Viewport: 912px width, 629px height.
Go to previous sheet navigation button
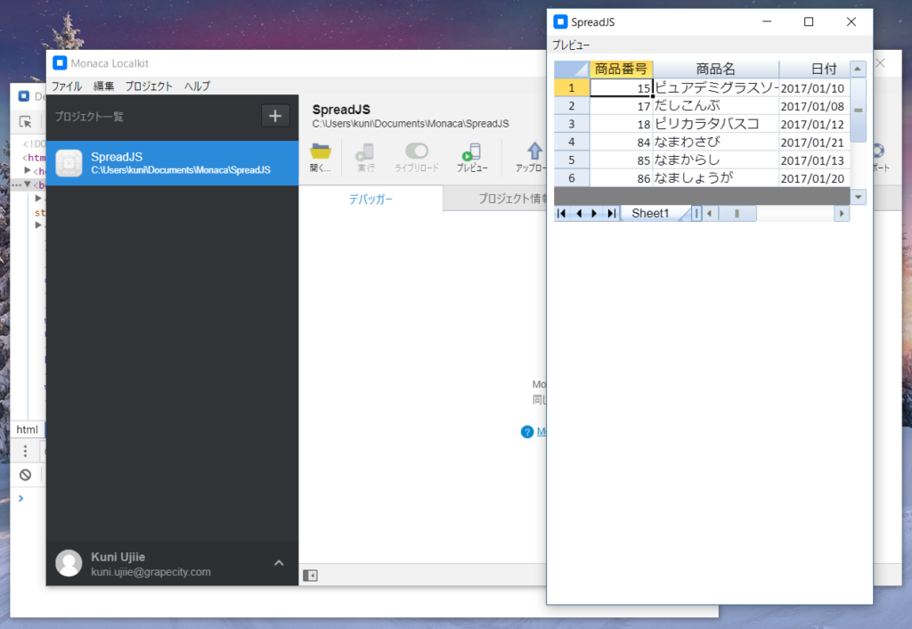[579, 214]
